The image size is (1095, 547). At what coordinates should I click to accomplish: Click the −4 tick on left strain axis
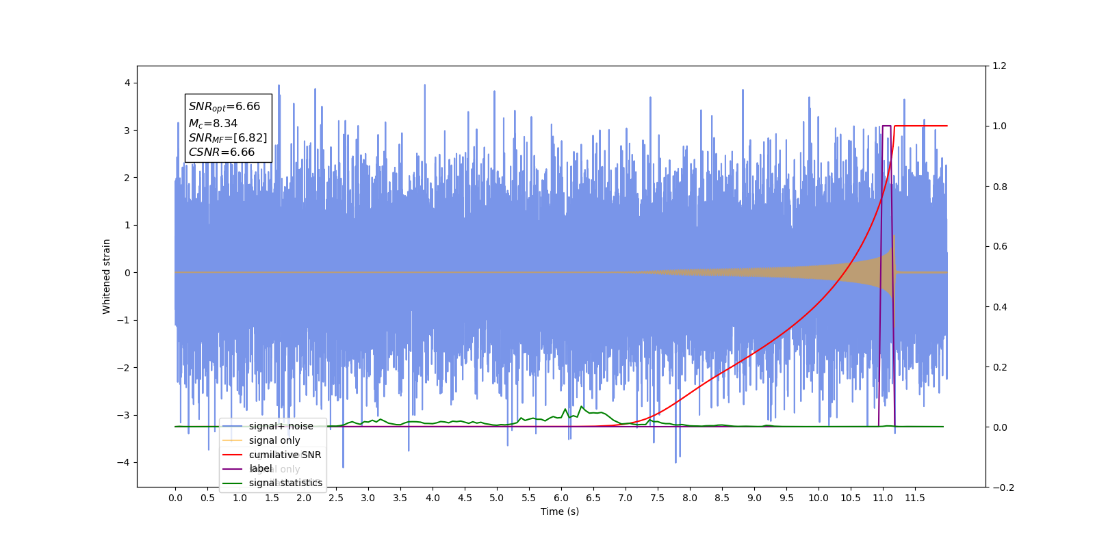pyautogui.click(x=123, y=462)
